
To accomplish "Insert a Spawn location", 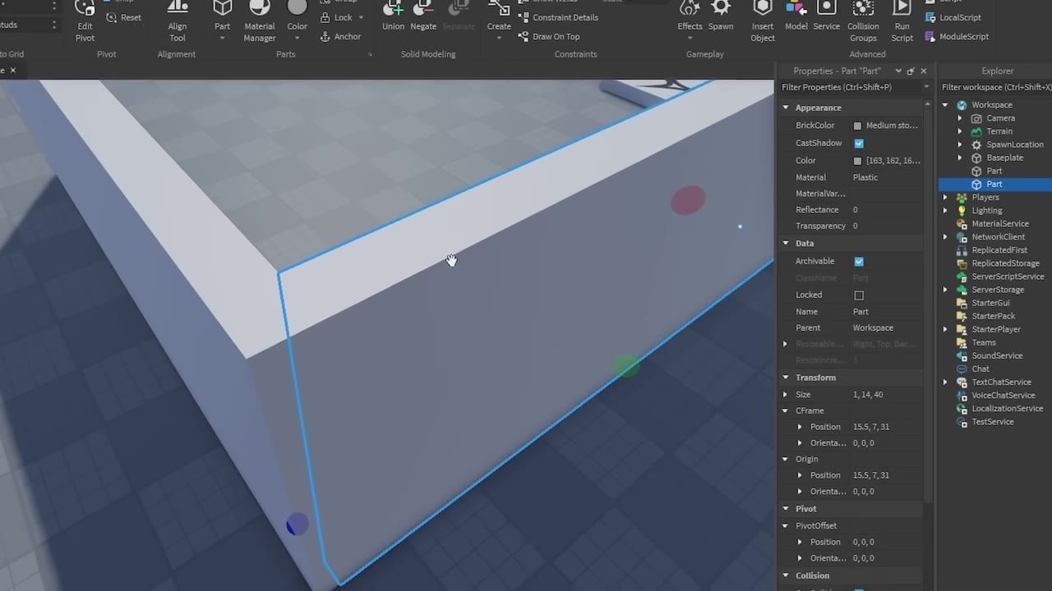I will pos(721,16).
